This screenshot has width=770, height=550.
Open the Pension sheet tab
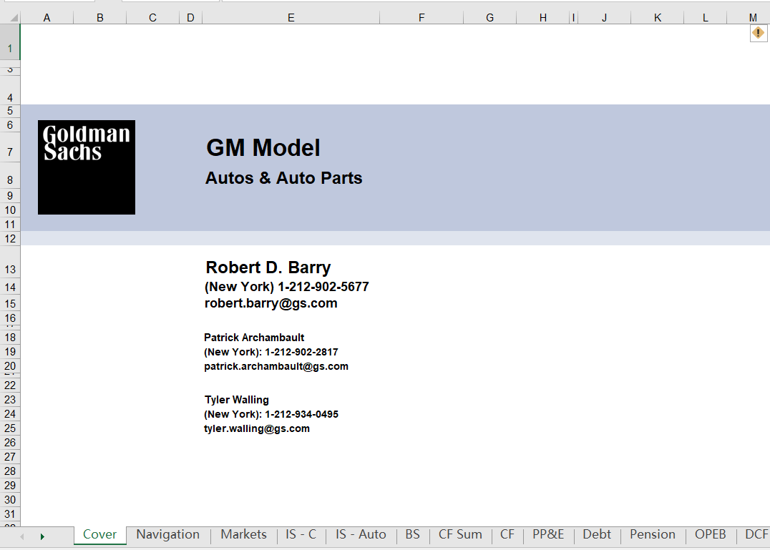(652, 535)
